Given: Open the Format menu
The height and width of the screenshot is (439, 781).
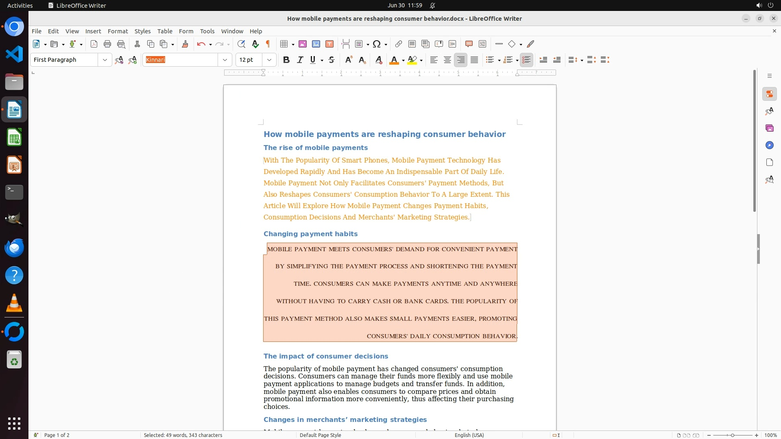Looking at the screenshot, I should tap(118, 31).
